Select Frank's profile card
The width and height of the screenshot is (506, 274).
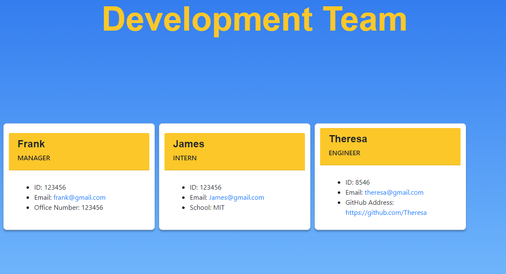(79, 176)
